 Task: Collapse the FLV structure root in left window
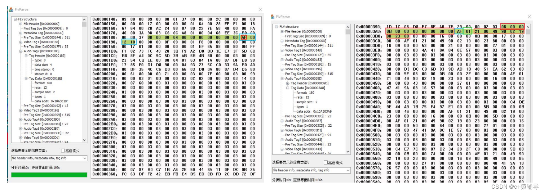point(16,19)
